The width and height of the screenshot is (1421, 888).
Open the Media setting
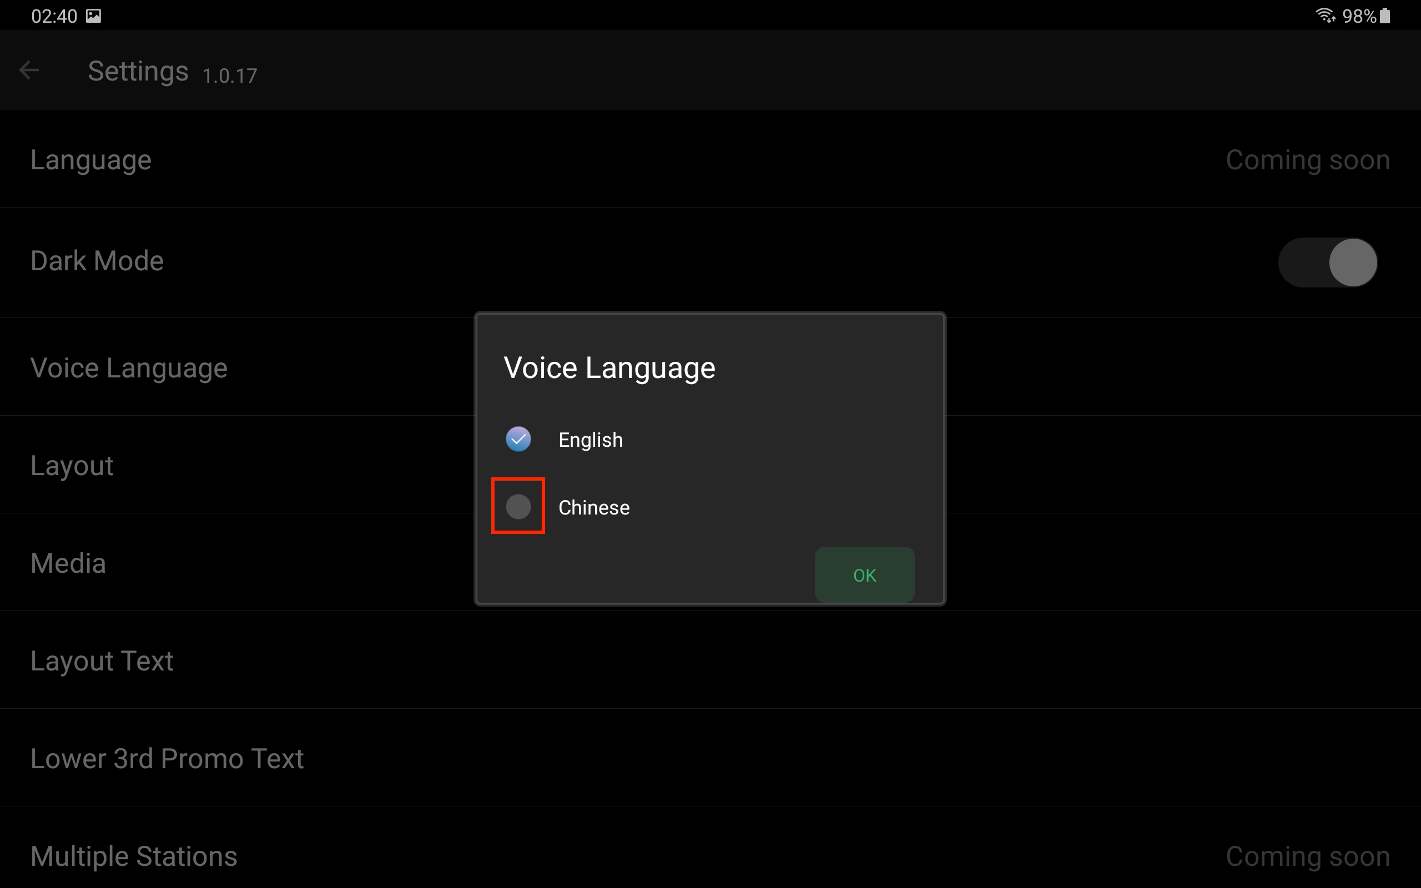[x=69, y=563]
